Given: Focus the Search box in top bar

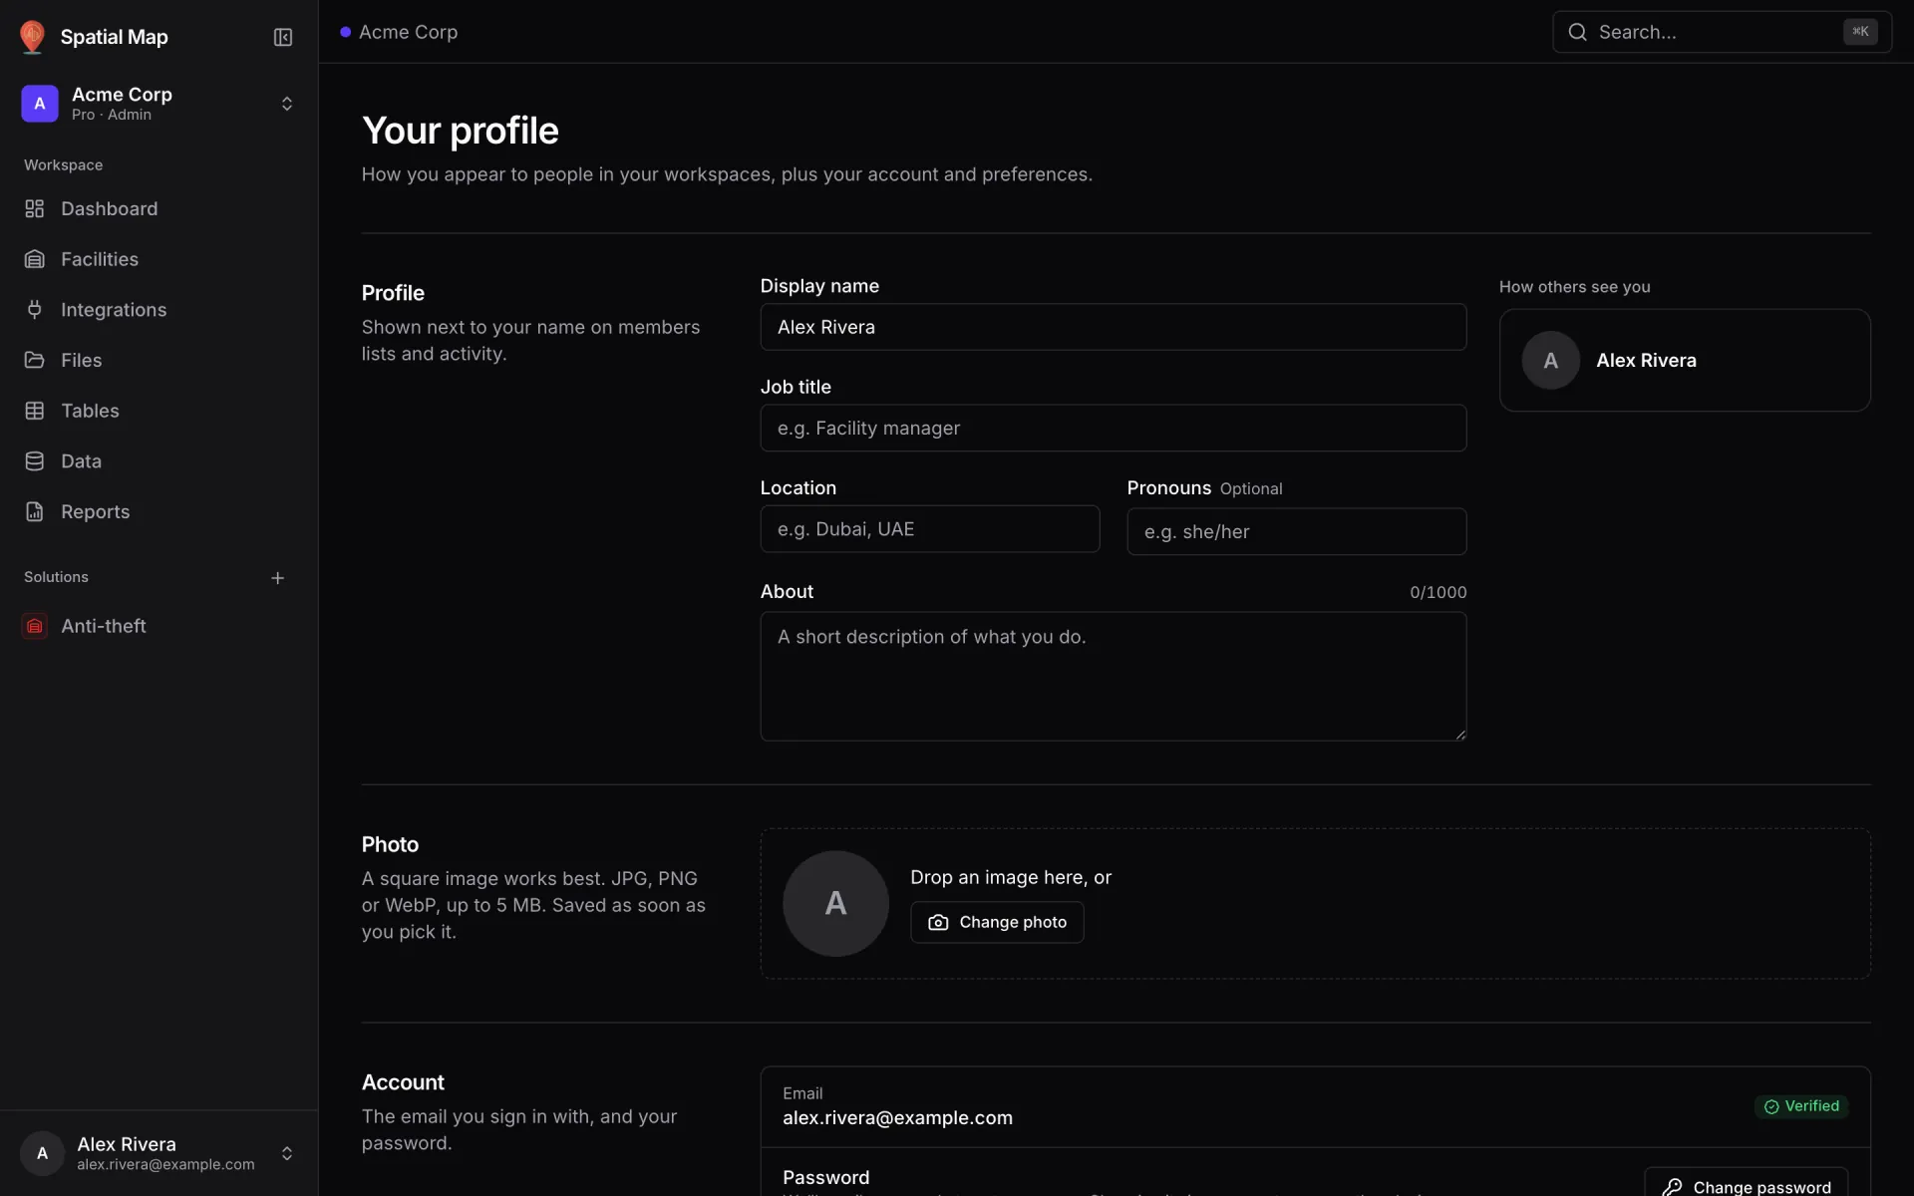Looking at the screenshot, I should tap(1722, 32).
